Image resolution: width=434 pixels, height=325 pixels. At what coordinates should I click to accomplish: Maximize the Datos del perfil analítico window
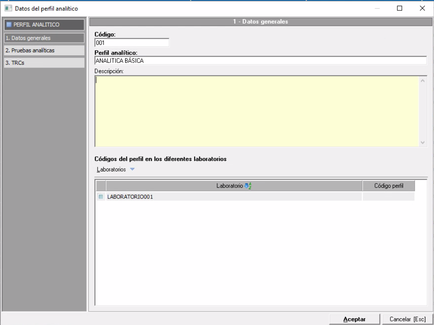click(400, 8)
